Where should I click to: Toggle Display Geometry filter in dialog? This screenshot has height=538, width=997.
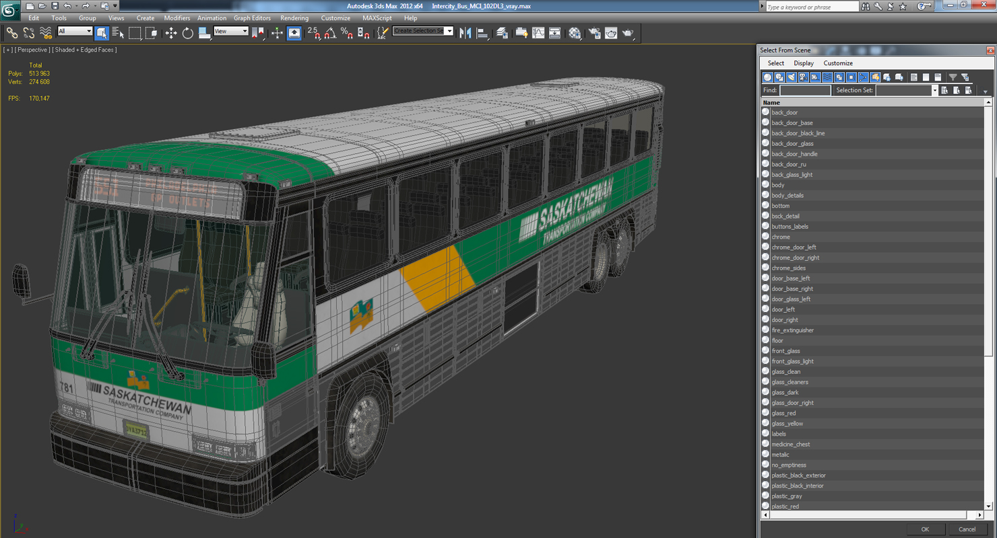(767, 77)
